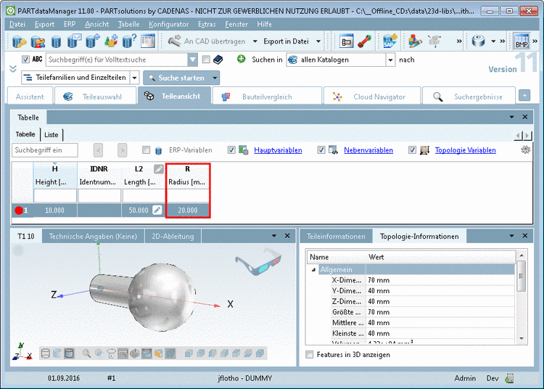The height and width of the screenshot is (389, 544).
Task: Click the database-with-envelope toolbar icon
Action: [74, 41]
